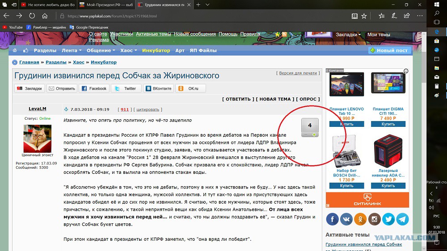The width and height of the screenshot is (447, 251).
Task: Share the topic on Twitter
Action: [x=126, y=88]
